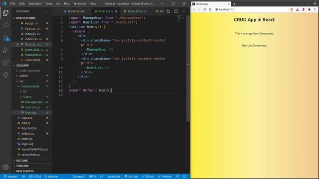Viewport: 319px width, 179px height.
Task: Open the browser extensions puzzle icon
Action: [309, 9]
